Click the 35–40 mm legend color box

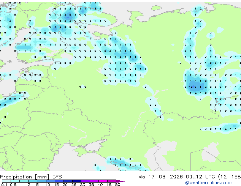click(x=94, y=181)
